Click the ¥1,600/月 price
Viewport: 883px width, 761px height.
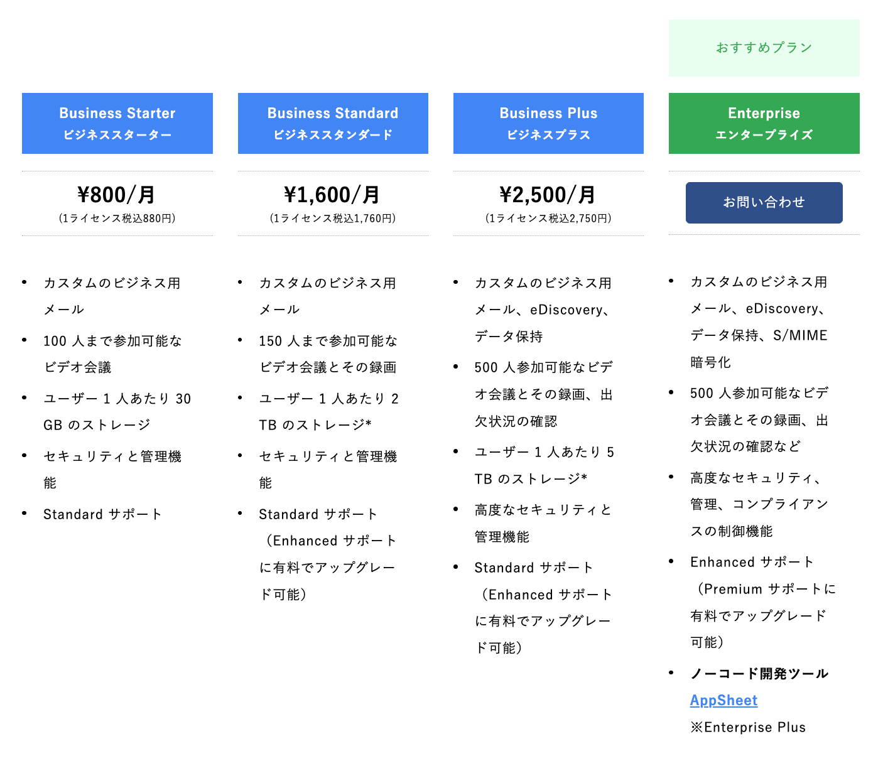pyautogui.click(x=332, y=195)
